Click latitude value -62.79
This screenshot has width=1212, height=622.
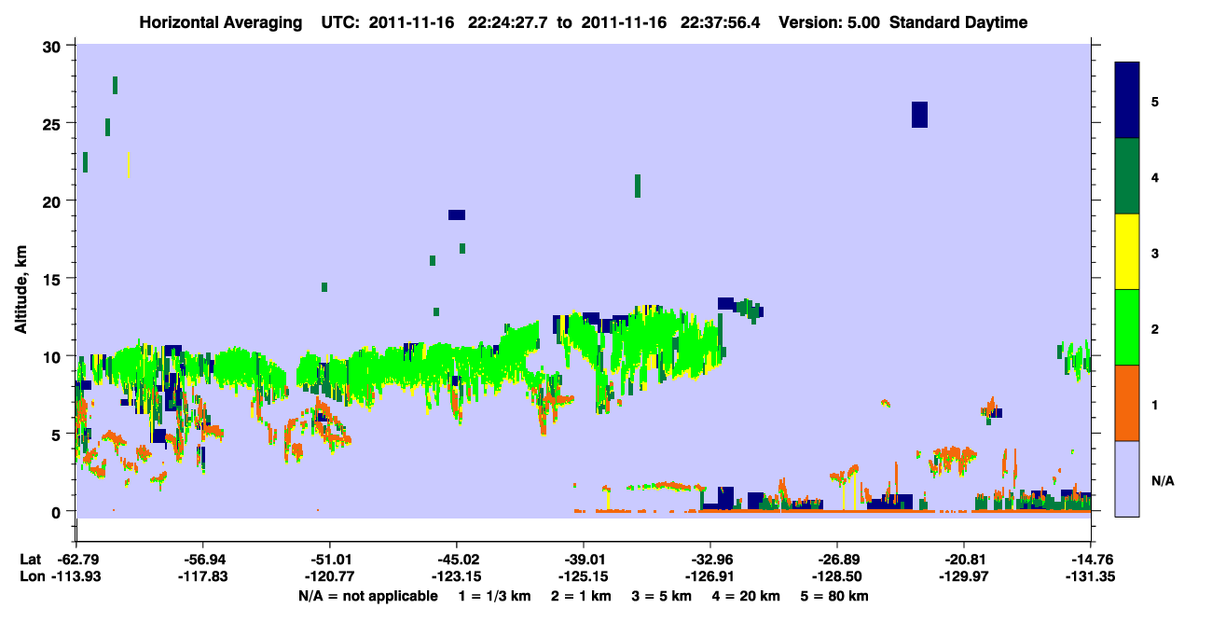click(76, 560)
